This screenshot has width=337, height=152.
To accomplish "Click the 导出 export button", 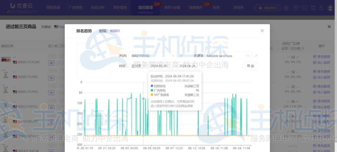I will click(x=250, y=66).
